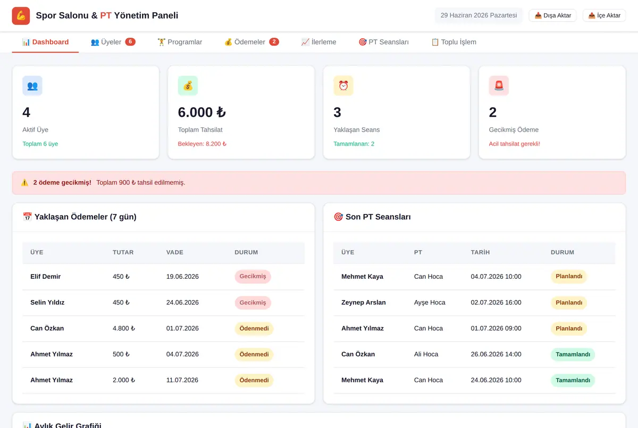The width and height of the screenshot is (638, 428).
Task: Click the 4.800 ₺ amount cell
Action: (124, 329)
